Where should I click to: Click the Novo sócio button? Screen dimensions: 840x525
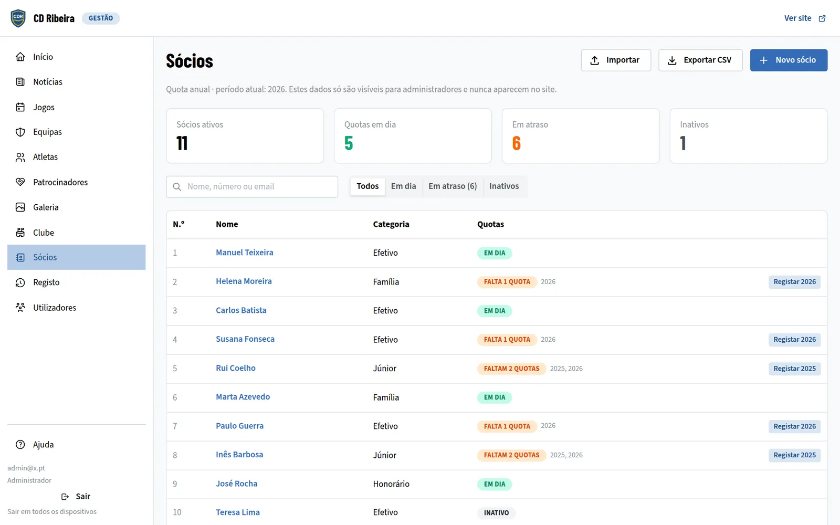pyautogui.click(x=789, y=60)
